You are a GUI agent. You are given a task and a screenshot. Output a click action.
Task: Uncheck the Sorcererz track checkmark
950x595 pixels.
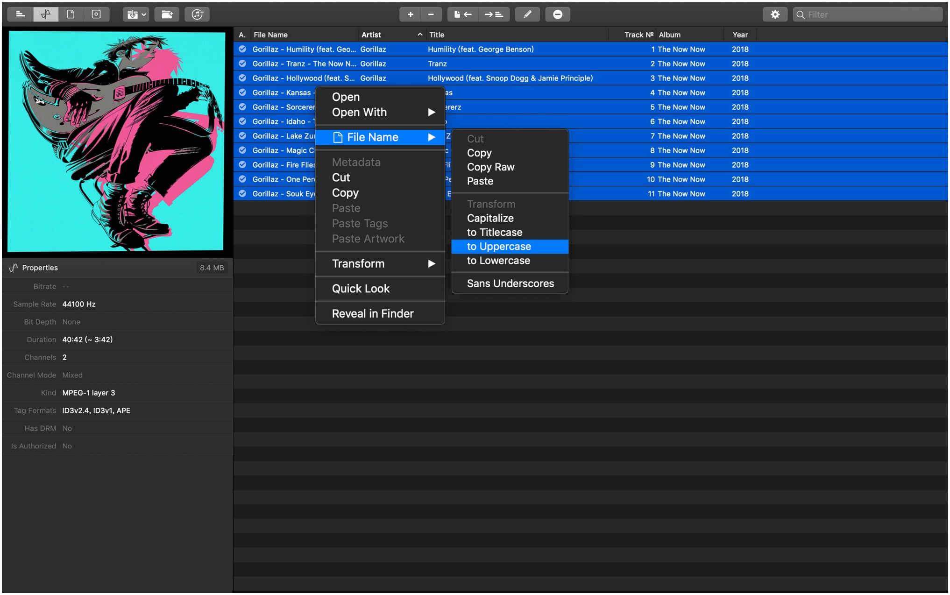pyautogui.click(x=242, y=107)
